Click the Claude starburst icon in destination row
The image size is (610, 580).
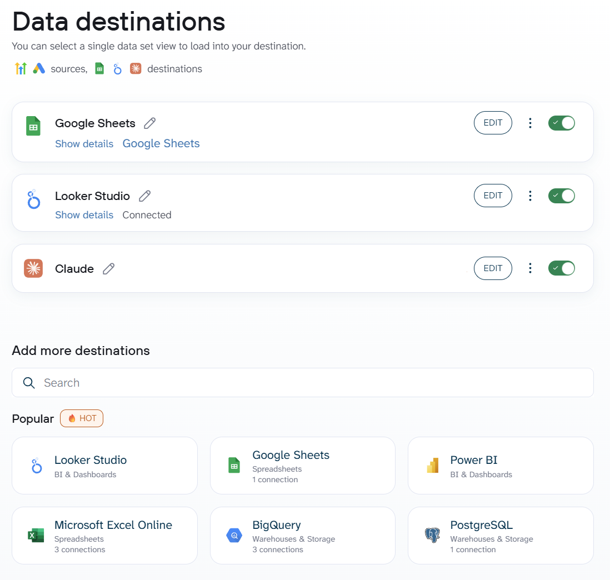(33, 268)
